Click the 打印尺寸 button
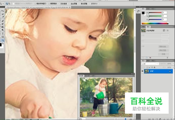This screenshot has height=120, width=175. point(94,4)
